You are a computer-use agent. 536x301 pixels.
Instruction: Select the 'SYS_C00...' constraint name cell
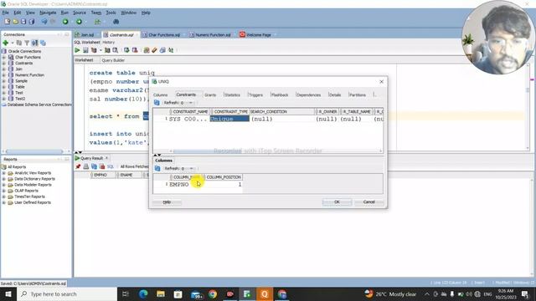188,119
